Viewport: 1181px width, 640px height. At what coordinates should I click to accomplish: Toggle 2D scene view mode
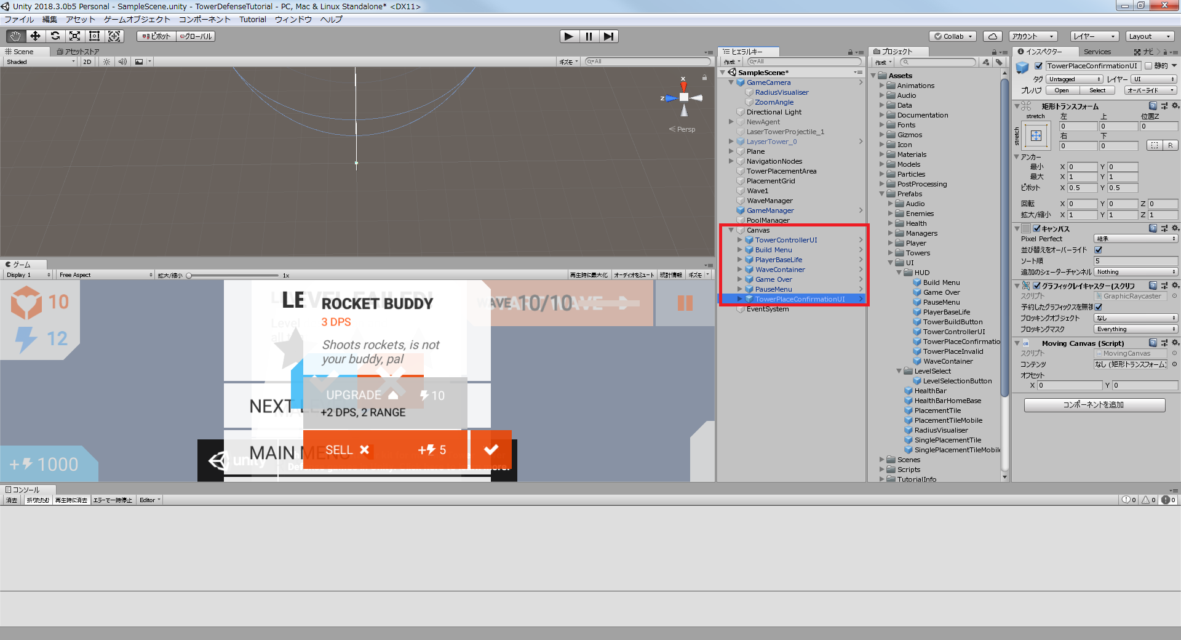(87, 62)
